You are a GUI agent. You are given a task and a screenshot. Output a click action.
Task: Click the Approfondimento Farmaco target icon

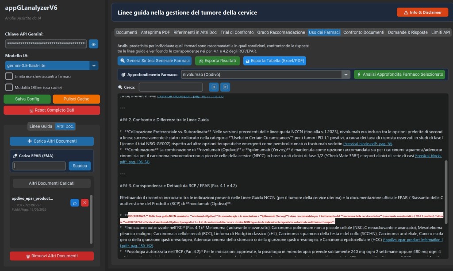click(123, 75)
